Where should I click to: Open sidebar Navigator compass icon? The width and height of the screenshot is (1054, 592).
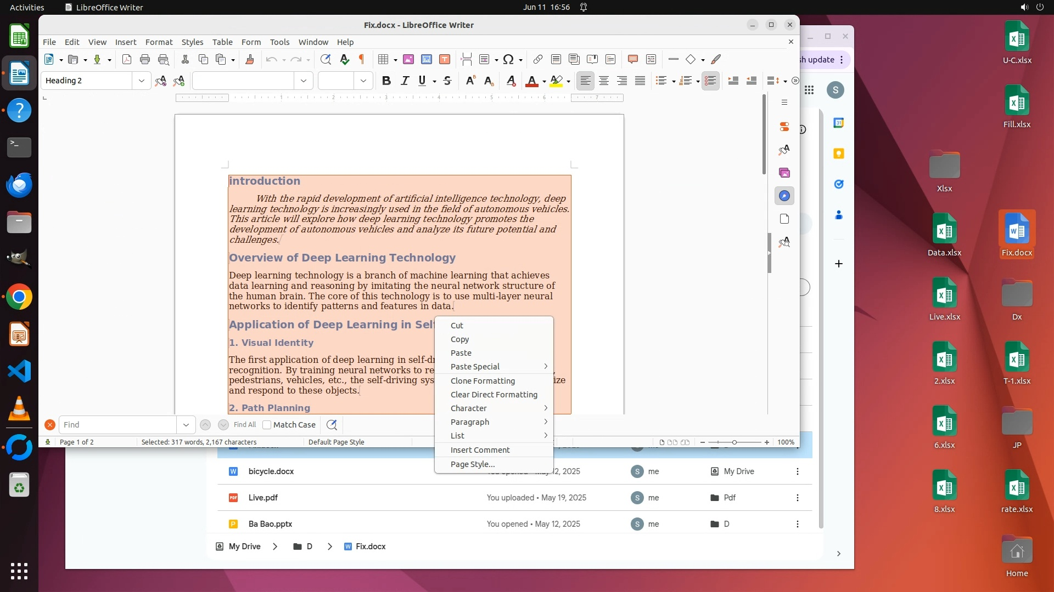(x=784, y=196)
